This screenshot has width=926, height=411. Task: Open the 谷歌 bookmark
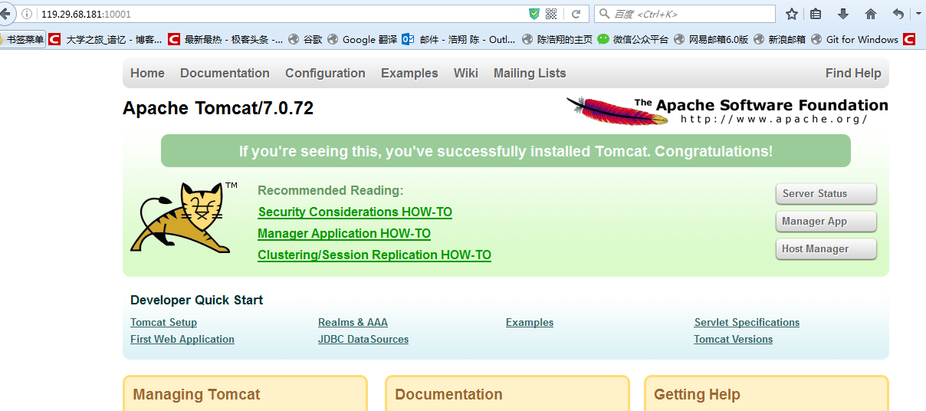[305, 39]
